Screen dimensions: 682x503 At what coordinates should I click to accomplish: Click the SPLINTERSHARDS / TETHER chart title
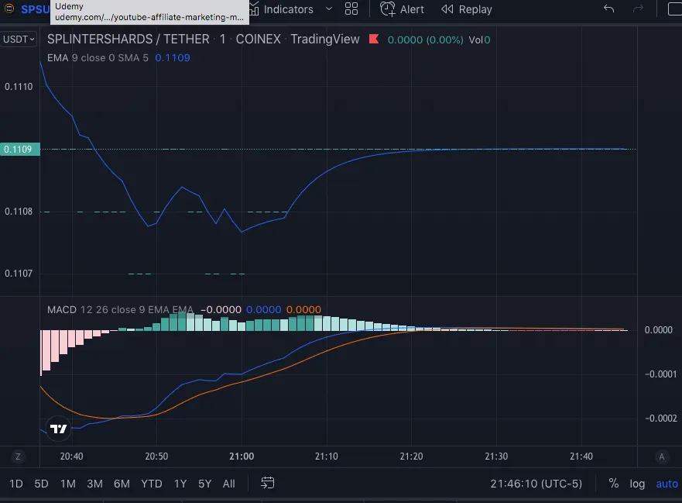pos(128,40)
